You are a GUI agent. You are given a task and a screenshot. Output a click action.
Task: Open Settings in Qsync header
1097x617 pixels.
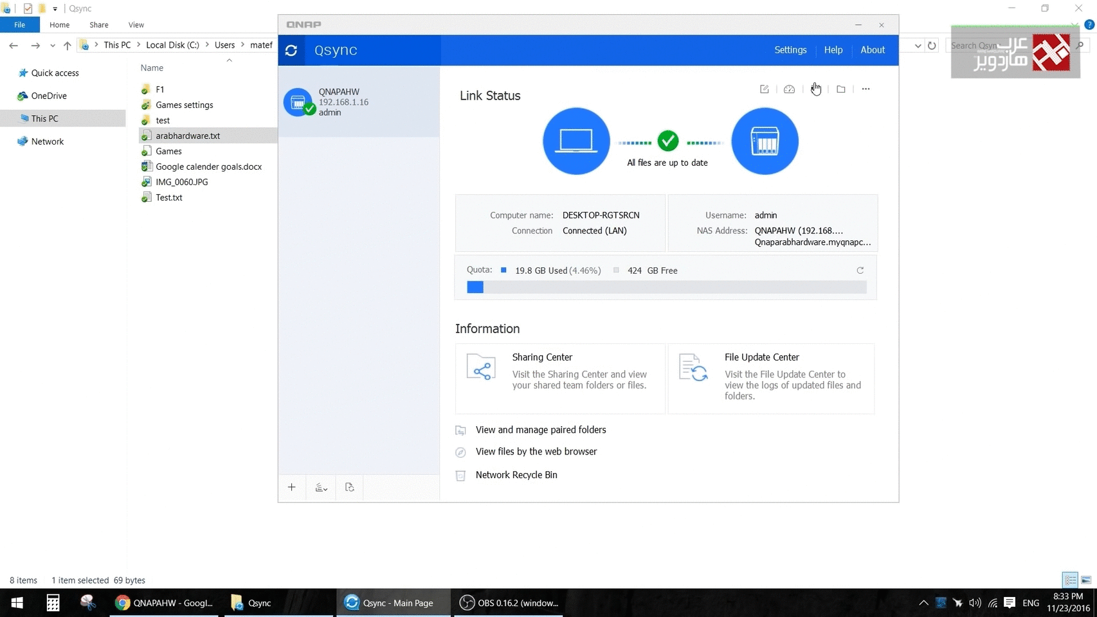pyautogui.click(x=790, y=50)
